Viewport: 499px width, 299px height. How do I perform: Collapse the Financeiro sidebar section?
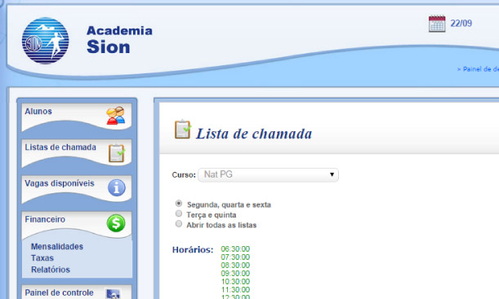(x=45, y=219)
